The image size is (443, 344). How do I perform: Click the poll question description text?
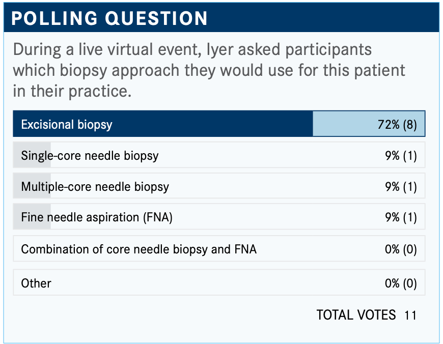click(x=209, y=70)
